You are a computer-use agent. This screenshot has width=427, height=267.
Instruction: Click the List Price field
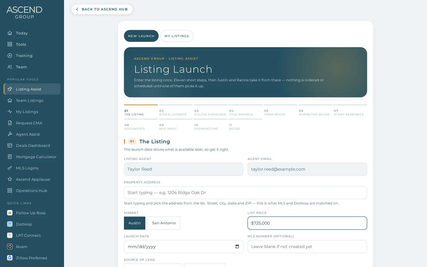[x=307, y=223]
